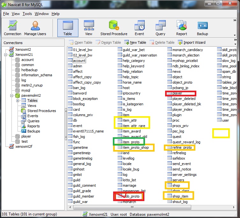240x218 pixels.
Task: Select the test database in tree
Action: tap(25, 141)
